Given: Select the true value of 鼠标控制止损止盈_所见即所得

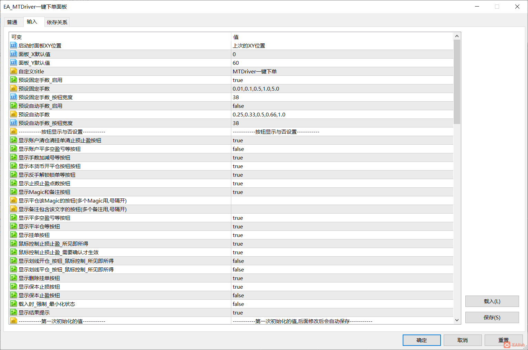Looking at the screenshot, I should click(x=238, y=244).
